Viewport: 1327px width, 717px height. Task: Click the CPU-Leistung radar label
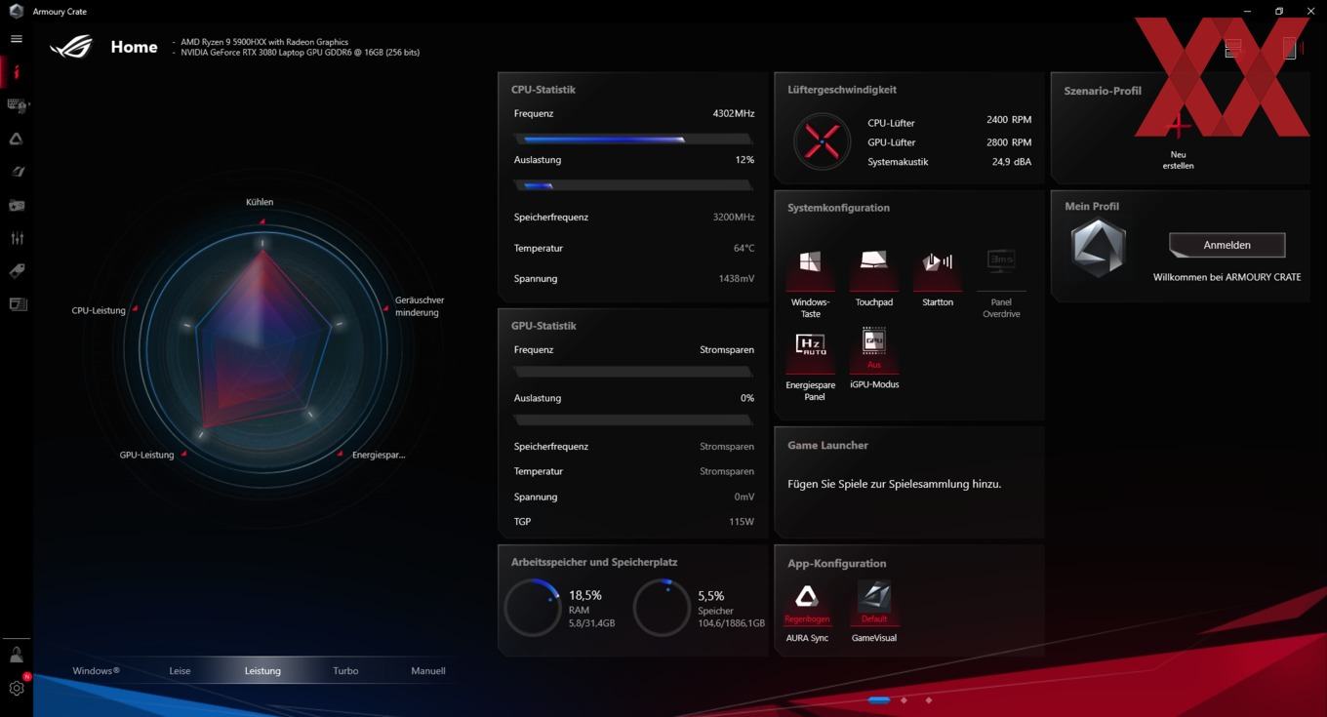99,310
